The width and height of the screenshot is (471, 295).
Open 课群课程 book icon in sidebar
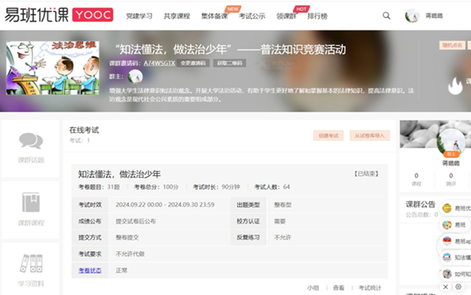pyautogui.click(x=31, y=203)
